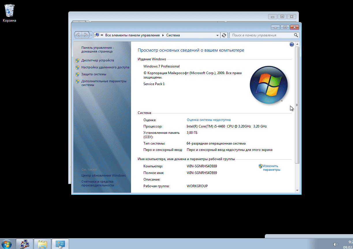Click 'Изменить параметры' link

click(x=272, y=168)
